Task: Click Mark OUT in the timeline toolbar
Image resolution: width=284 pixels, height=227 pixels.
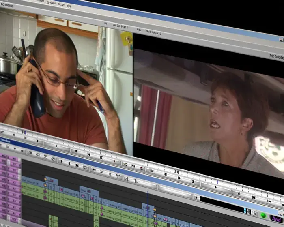Action: pyautogui.click(x=69, y=163)
